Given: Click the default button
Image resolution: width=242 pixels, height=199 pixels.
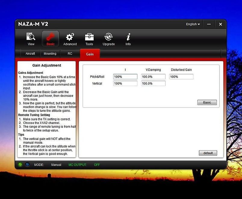Looking at the screenshot, I should (208, 153).
